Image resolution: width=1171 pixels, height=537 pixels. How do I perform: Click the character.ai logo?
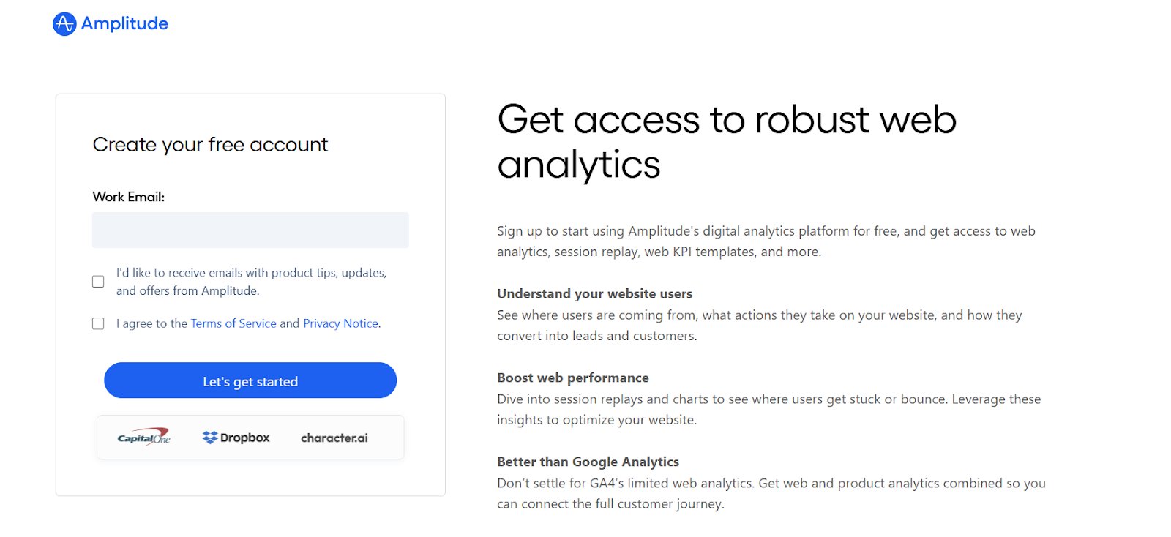[334, 438]
